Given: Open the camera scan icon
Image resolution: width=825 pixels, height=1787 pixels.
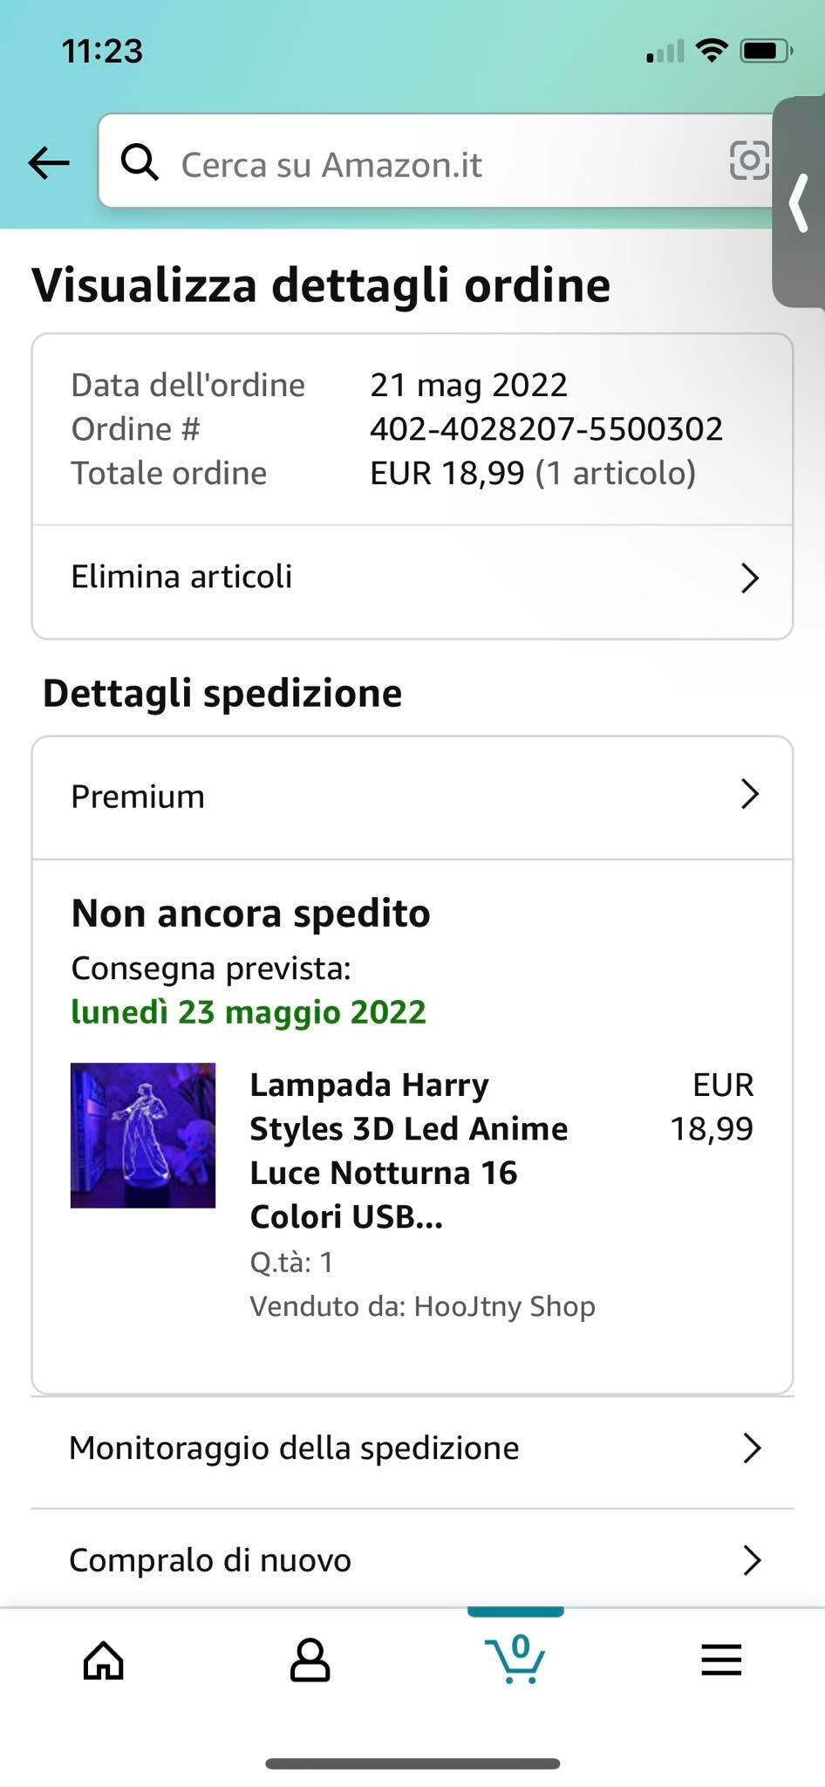Looking at the screenshot, I should pyautogui.click(x=748, y=161).
